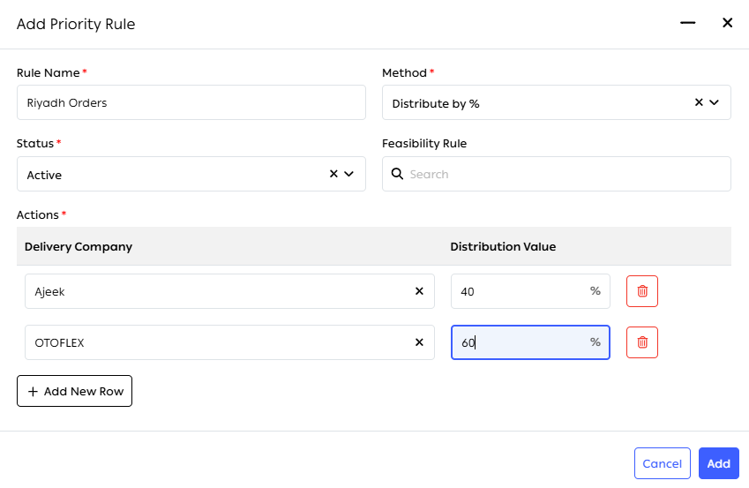Click the OTOFLEX distribution value field showing 60

pyautogui.click(x=530, y=342)
